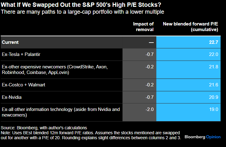Click the 21.6 cumulative P/E value
226x147 pixels.
(214, 85)
